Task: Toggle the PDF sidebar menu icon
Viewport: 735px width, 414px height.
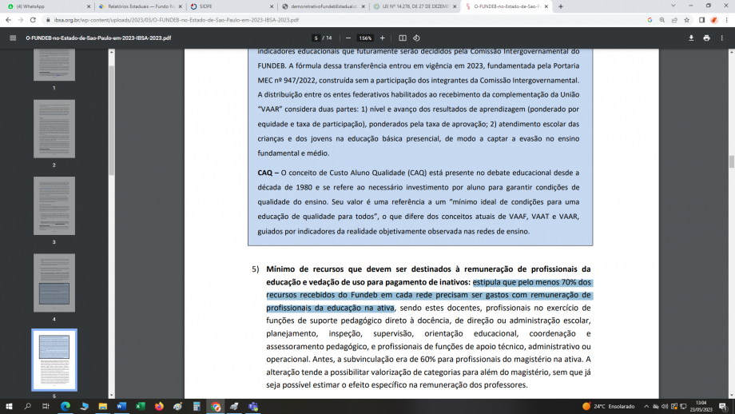Action: (x=13, y=38)
